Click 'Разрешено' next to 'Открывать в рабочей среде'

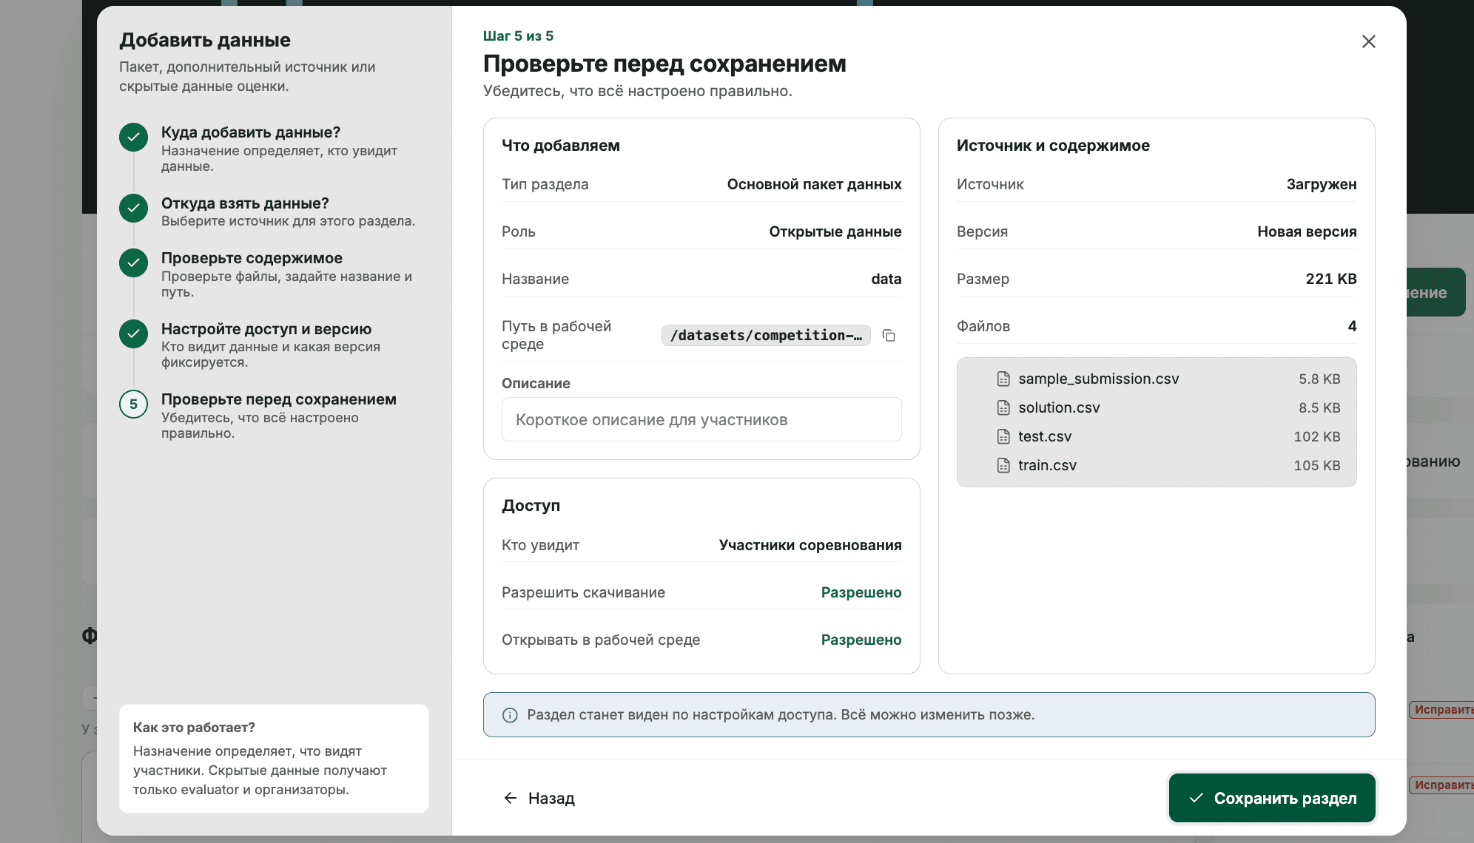pyautogui.click(x=861, y=640)
